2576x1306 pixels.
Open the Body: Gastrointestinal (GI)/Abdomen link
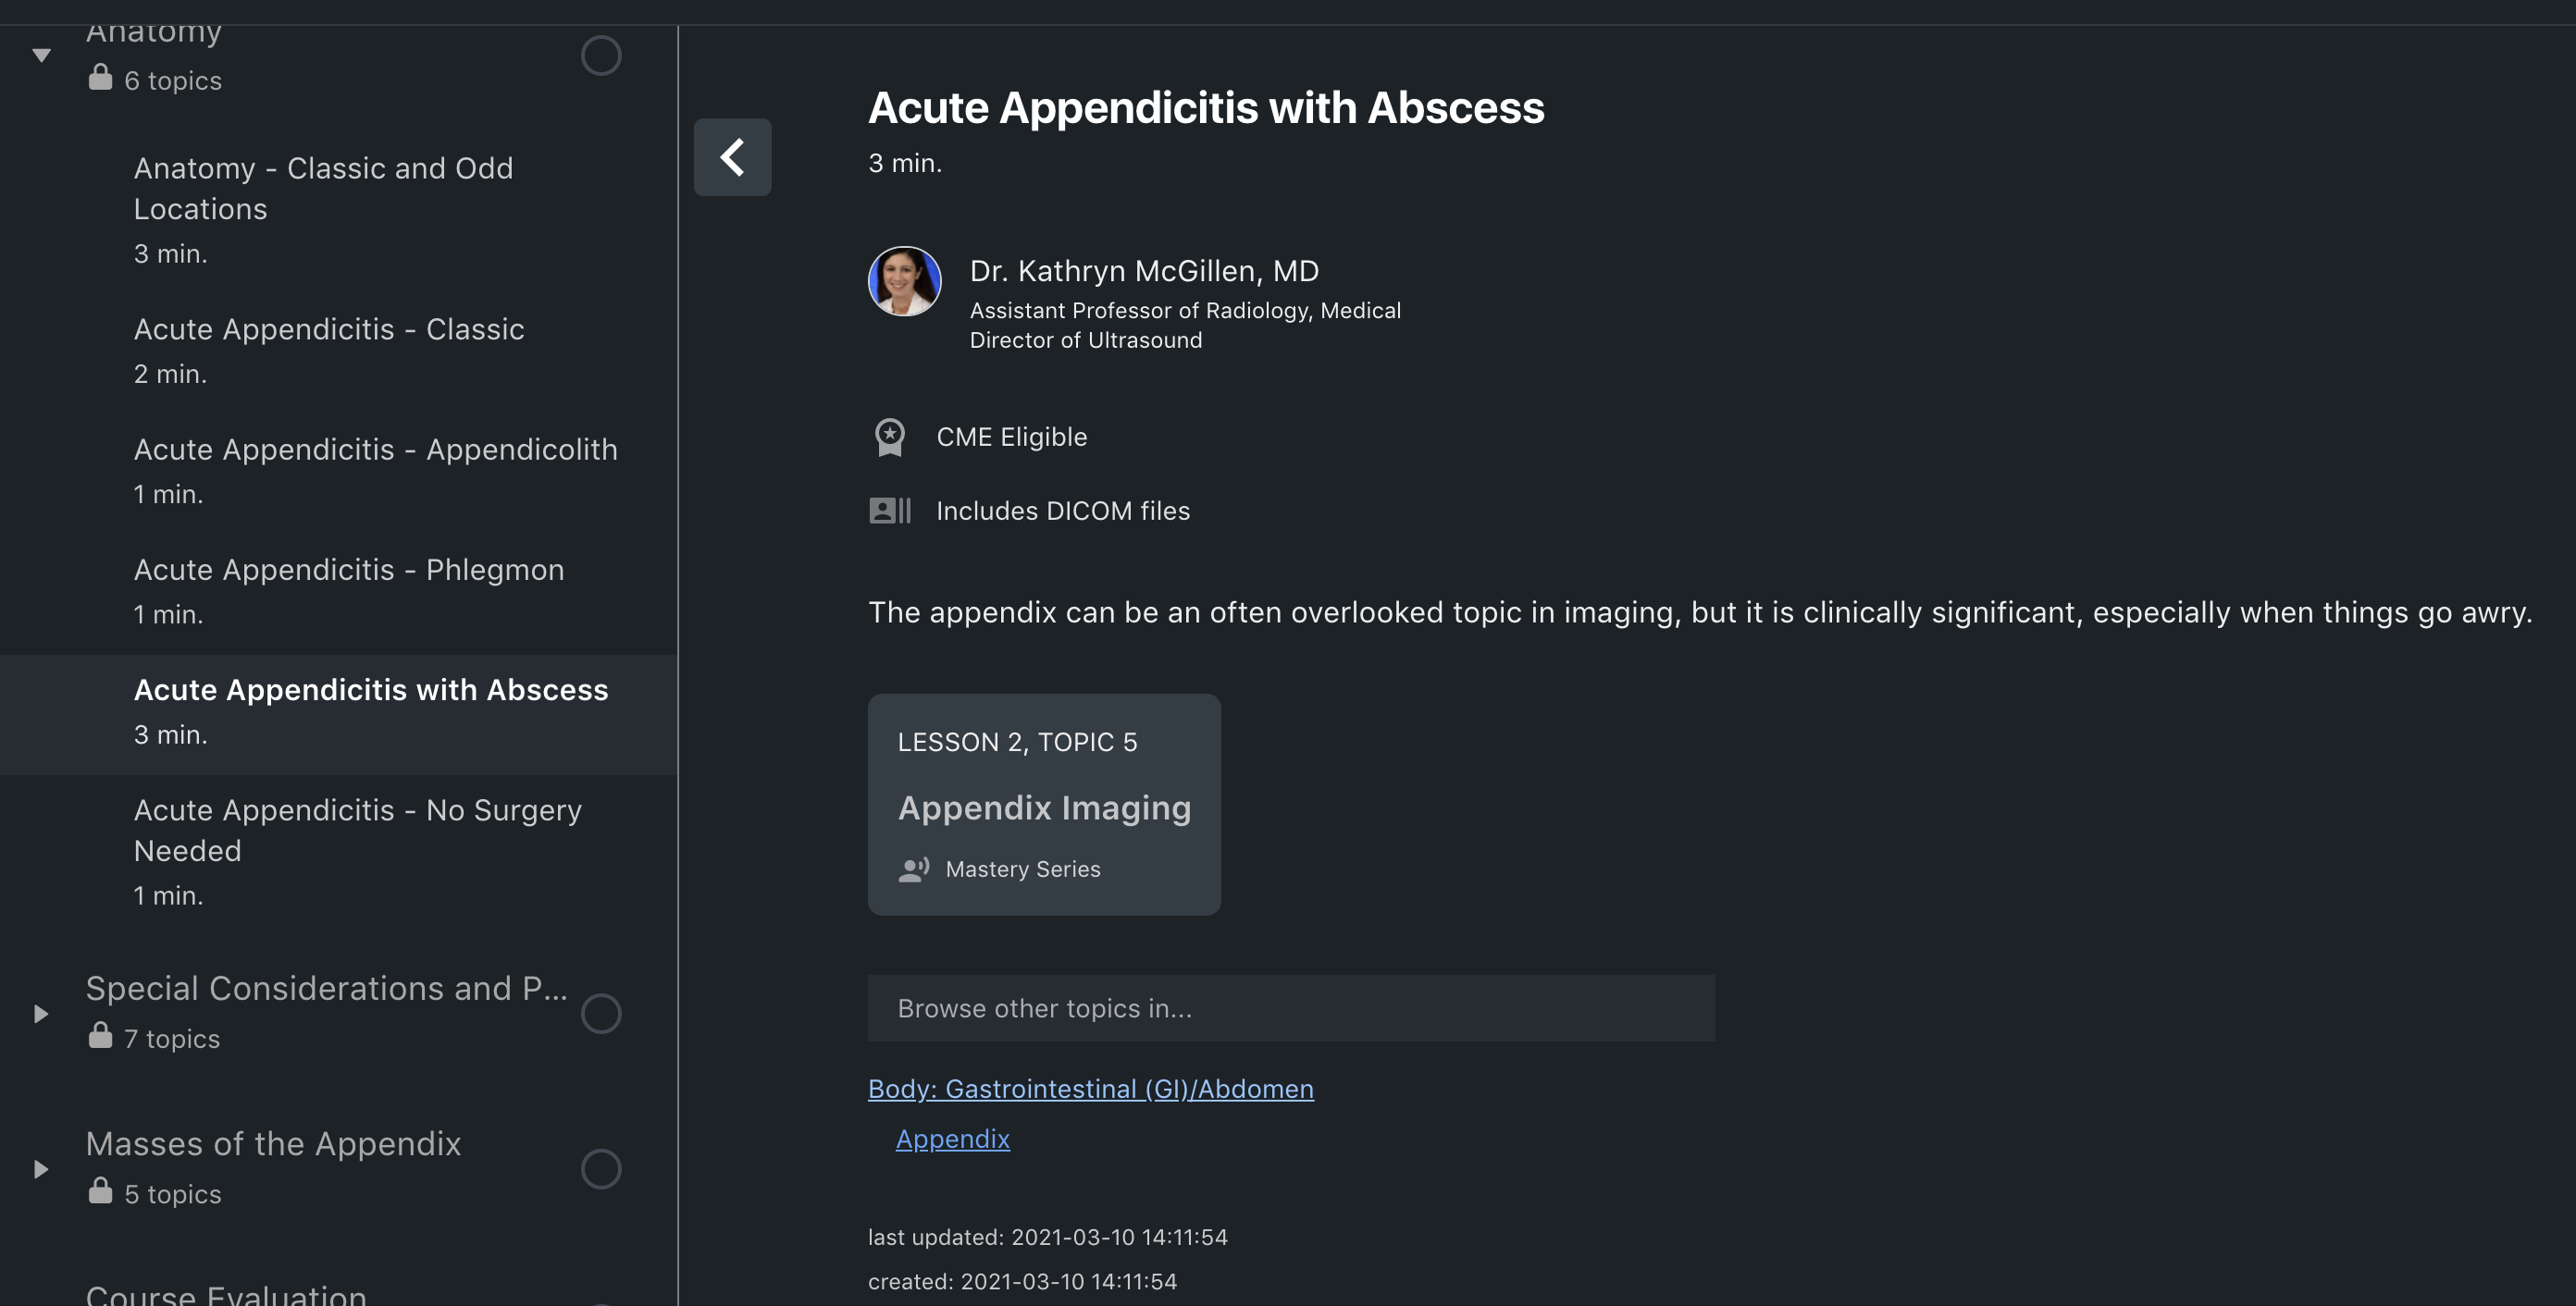1090,1088
